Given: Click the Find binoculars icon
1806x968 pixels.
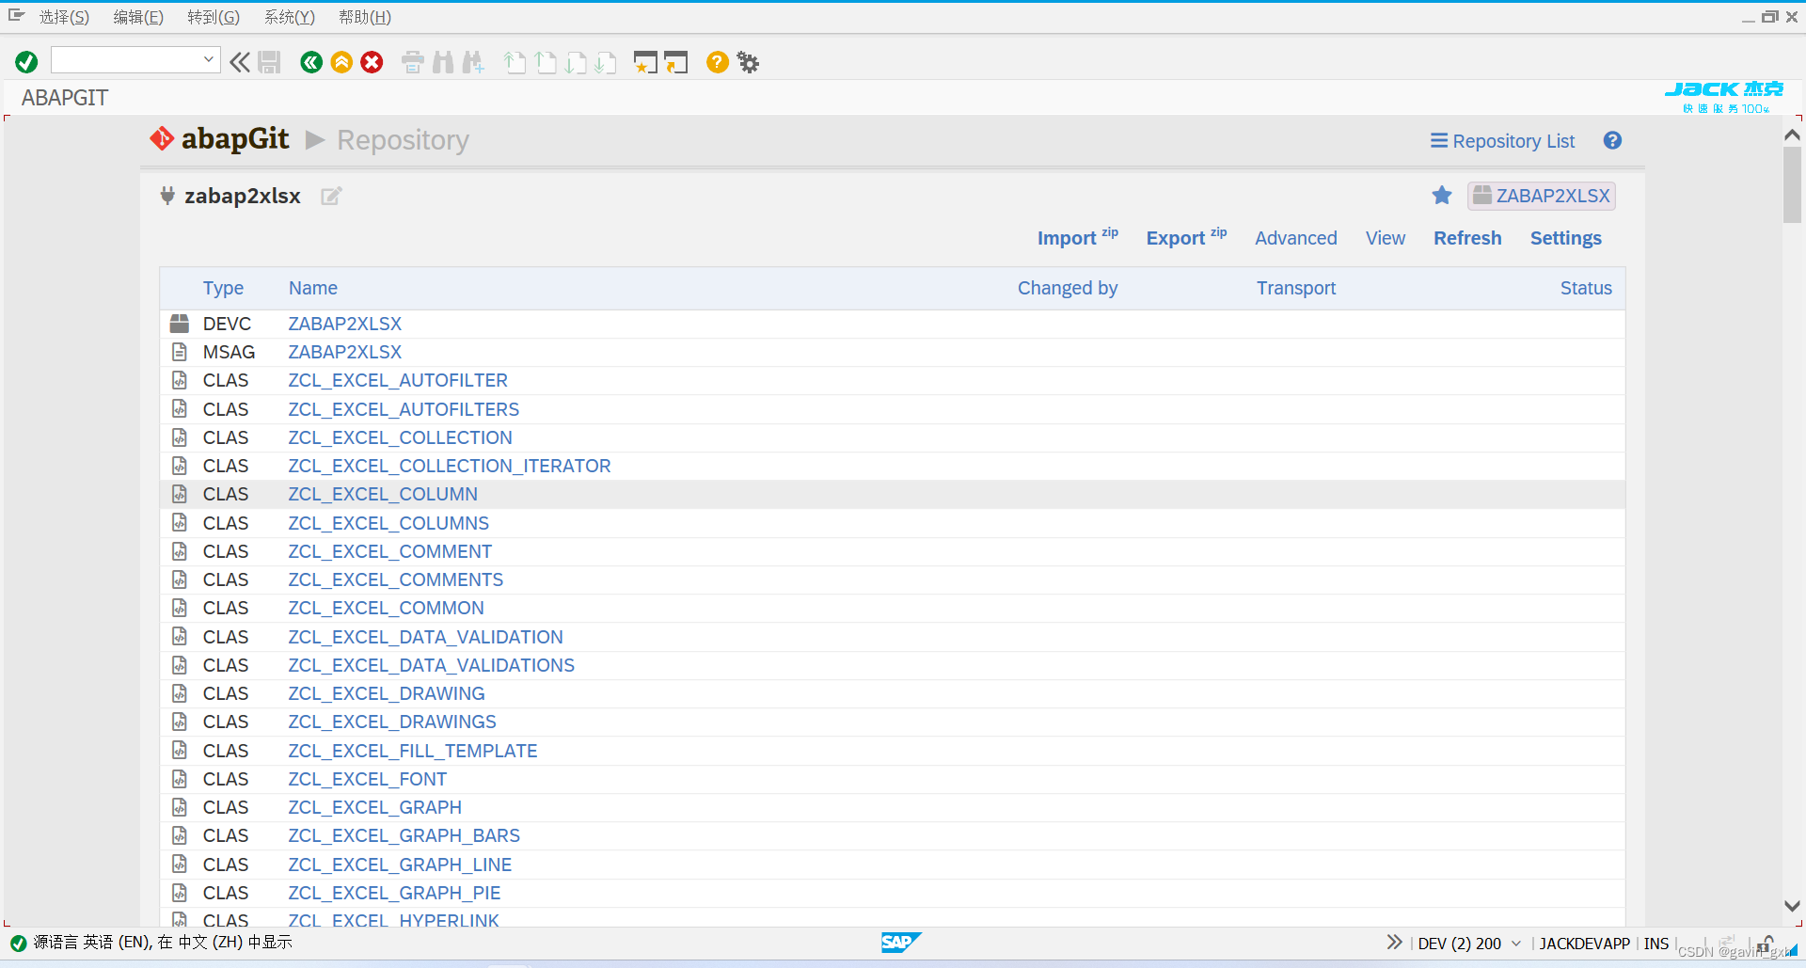Looking at the screenshot, I should (442, 61).
